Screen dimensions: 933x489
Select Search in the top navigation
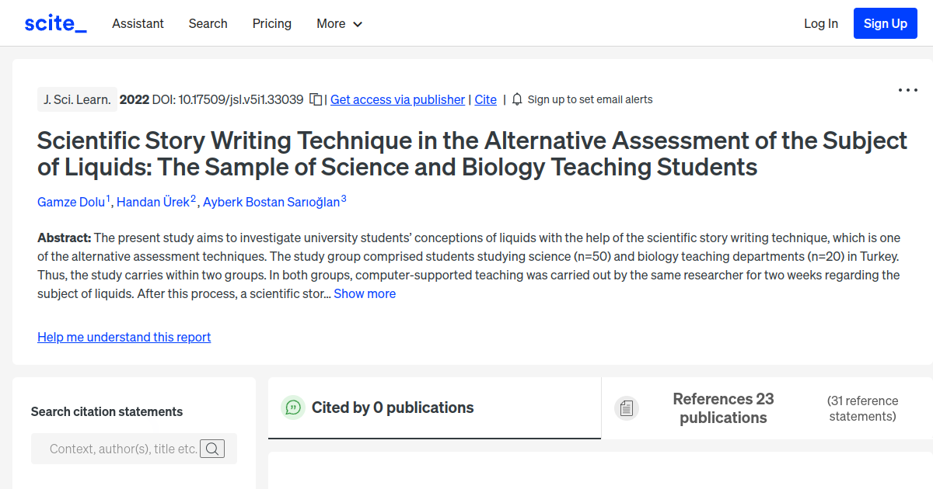208,23
